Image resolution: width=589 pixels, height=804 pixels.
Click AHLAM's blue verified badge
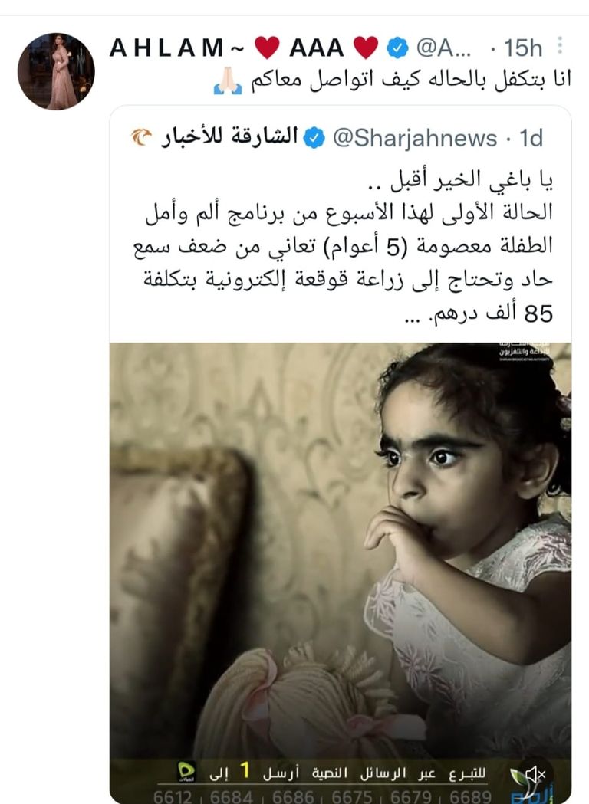tap(397, 48)
